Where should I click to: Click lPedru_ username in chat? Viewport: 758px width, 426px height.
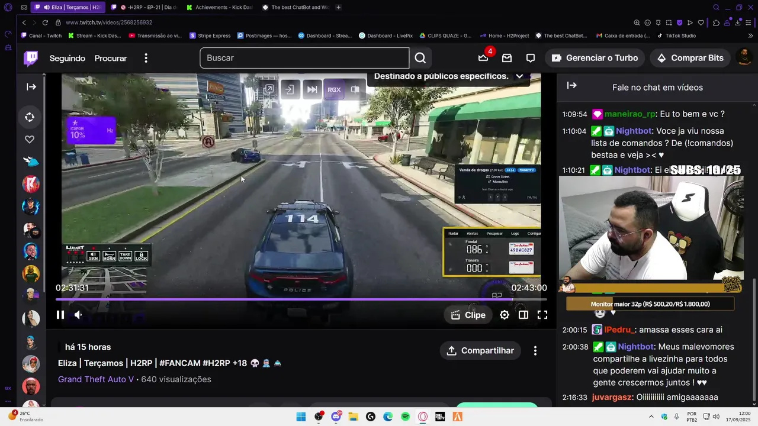pyautogui.click(x=620, y=330)
